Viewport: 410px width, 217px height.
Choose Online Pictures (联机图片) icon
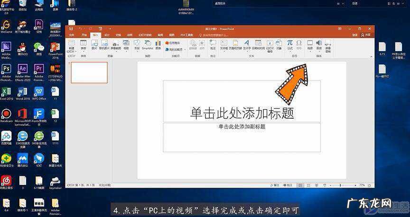[104, 45]
